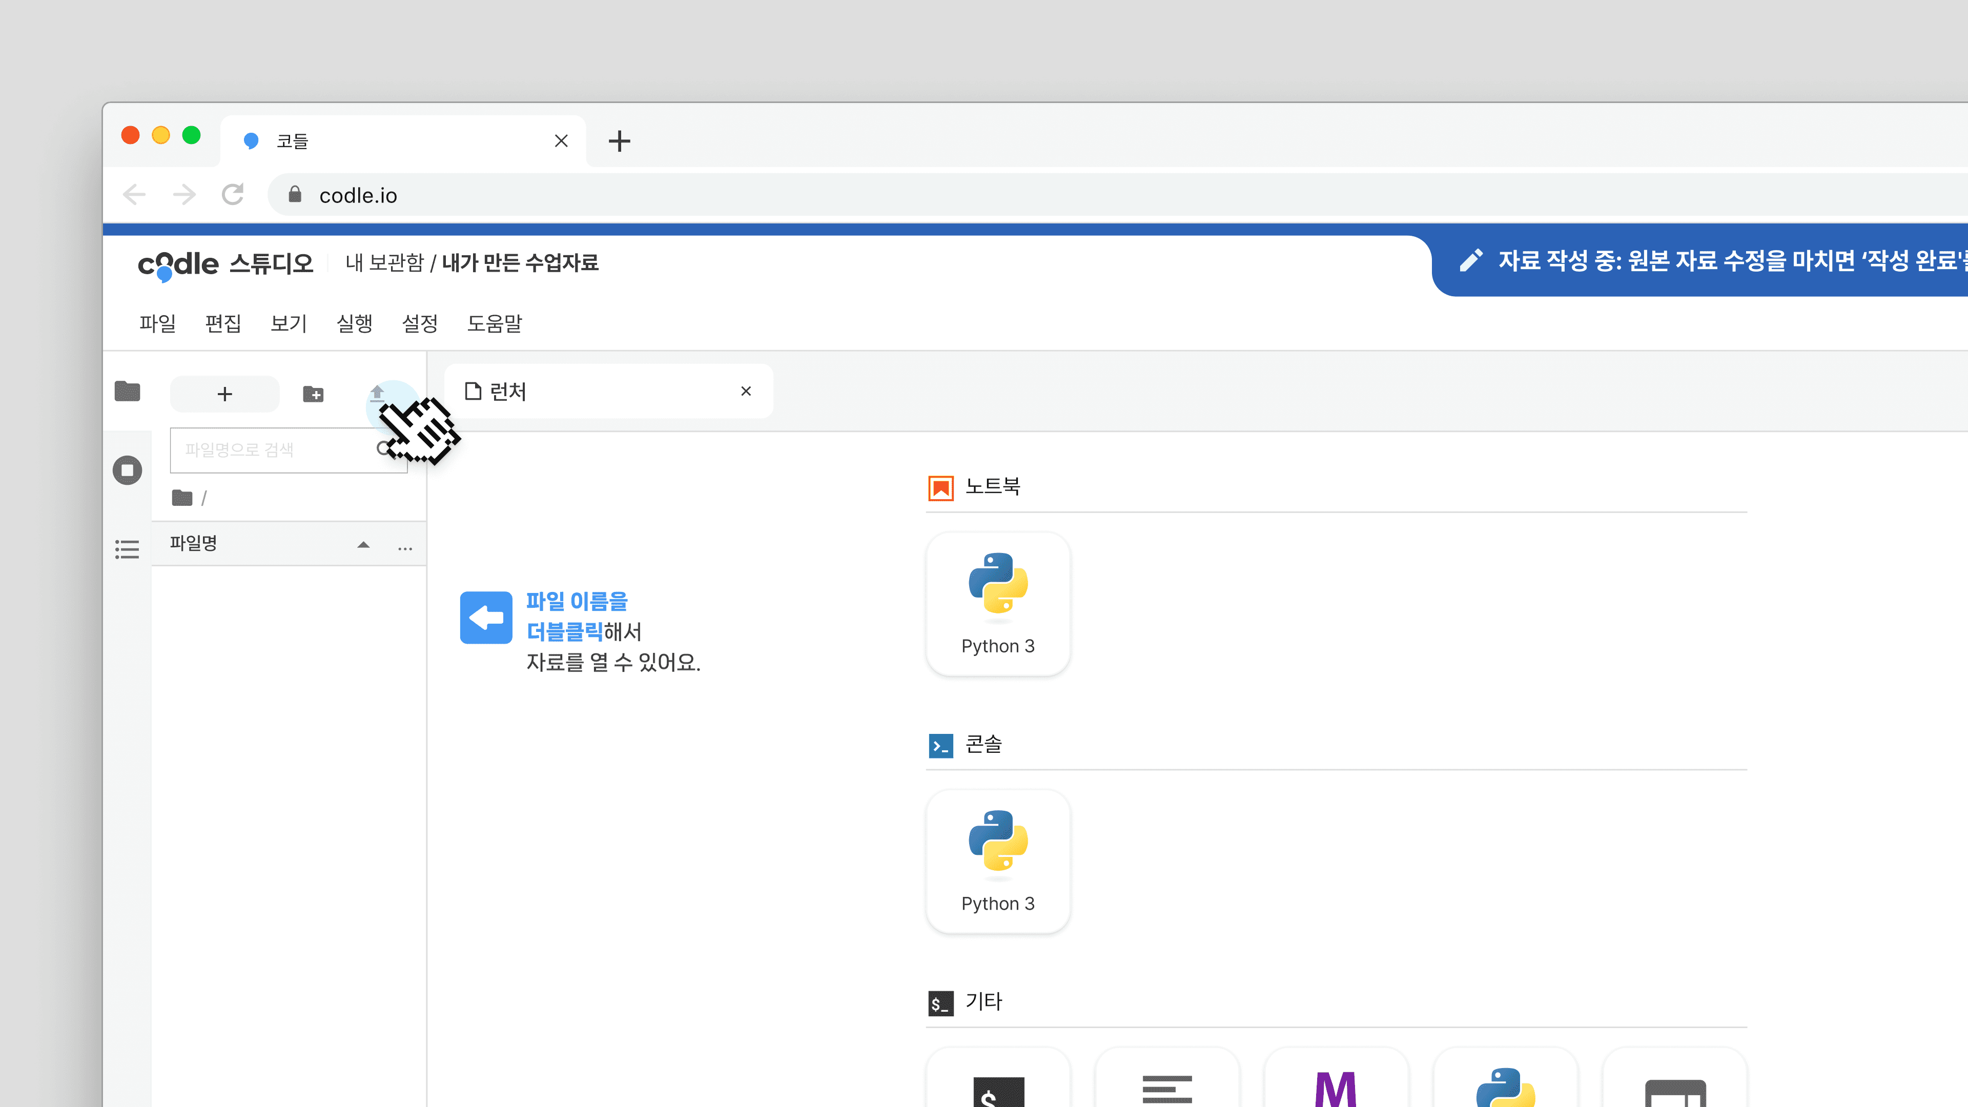This screenshot has height=1107, width=1968.
Task: Click the new launcher plus button
Action: 224,394
